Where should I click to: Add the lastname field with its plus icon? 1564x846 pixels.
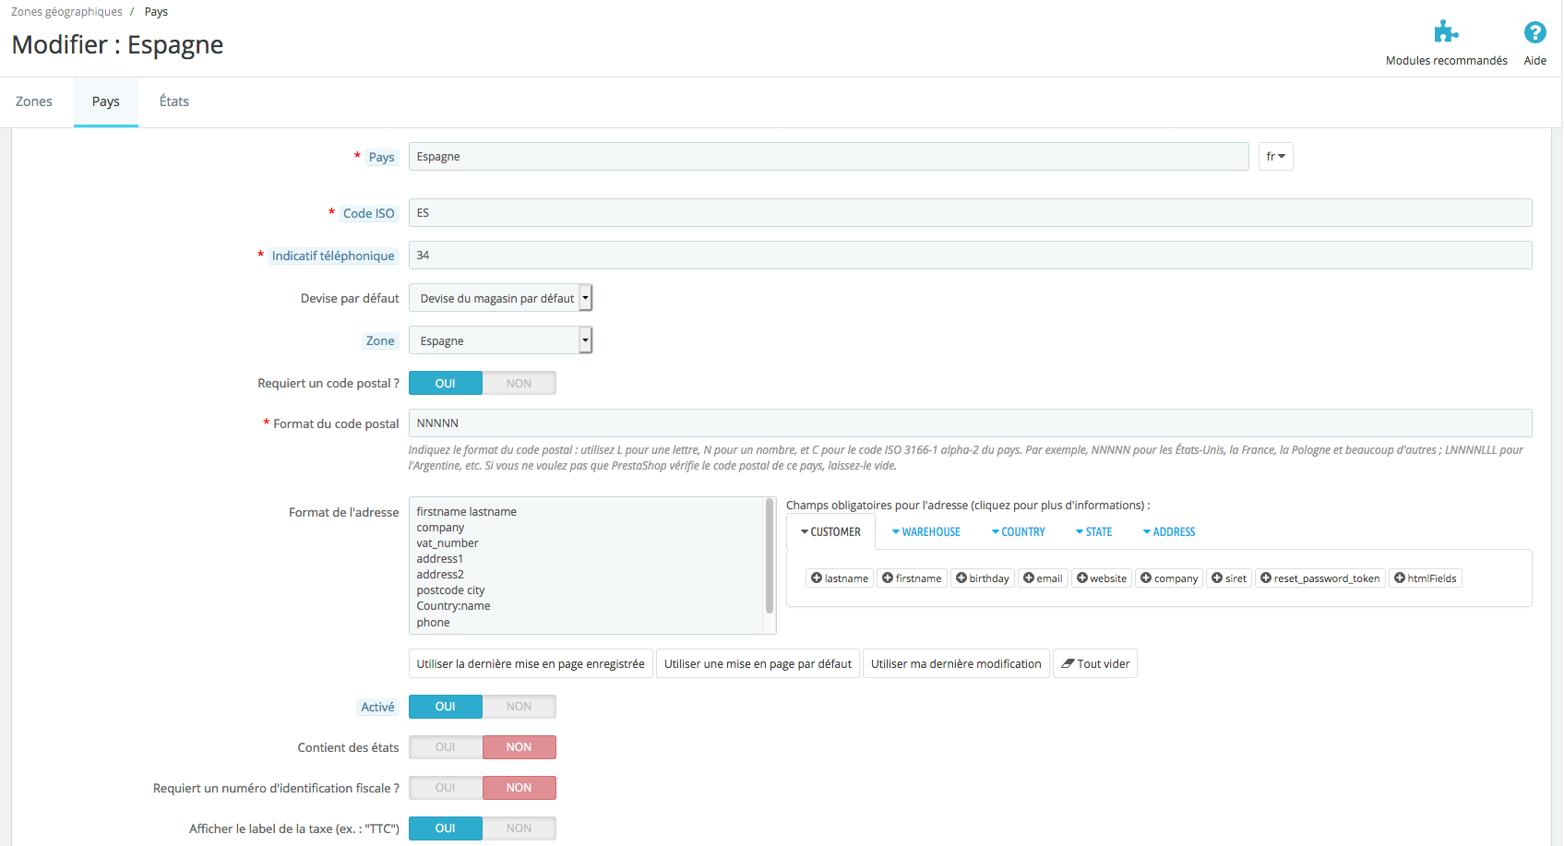(x=817, y=578)
